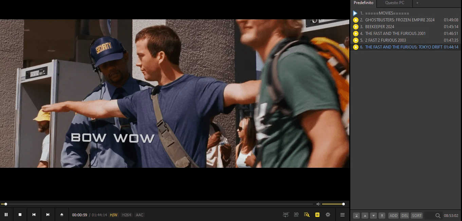
Task: Move selected playlist item up one
Action: pyautogui.click(x=365, y=216)
